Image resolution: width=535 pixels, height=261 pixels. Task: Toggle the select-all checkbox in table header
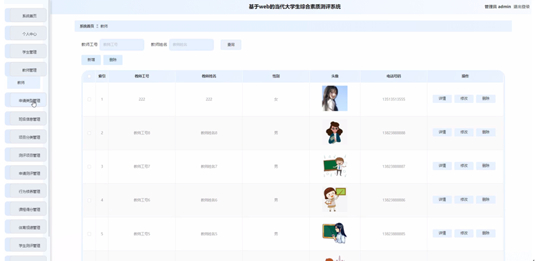(89, 76)
